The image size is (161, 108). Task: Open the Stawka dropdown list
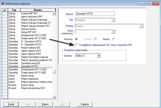pos(98,55)
